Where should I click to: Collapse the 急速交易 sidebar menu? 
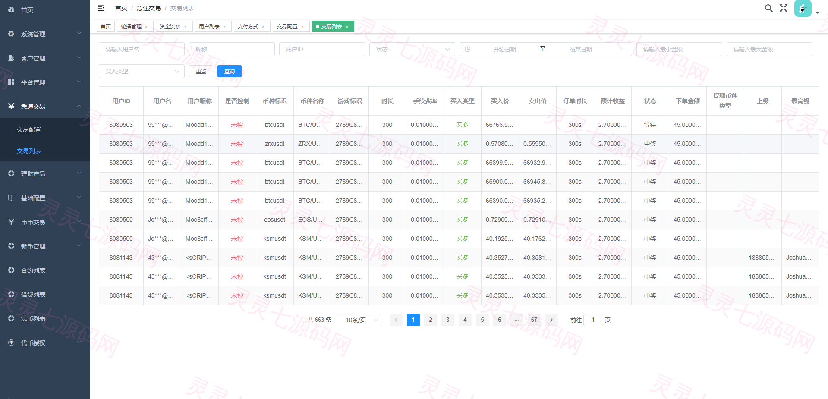45,106
